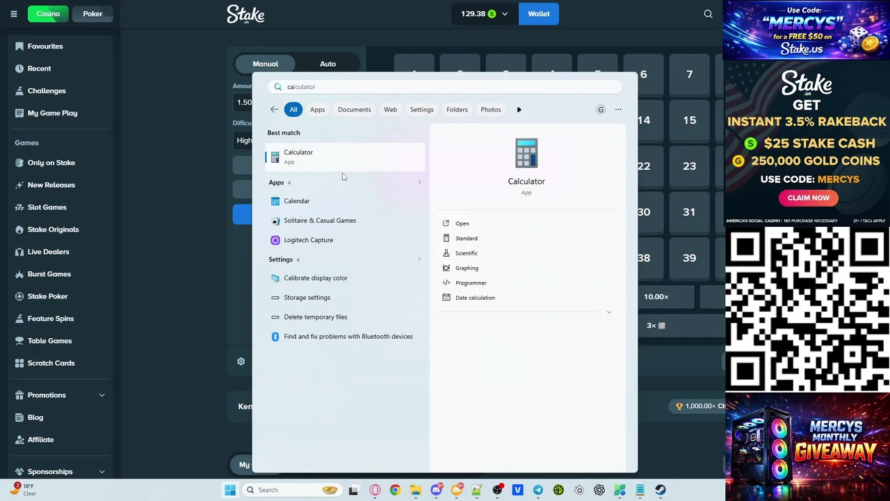Image resolution: width=890 pixels, height=501 pixels.
Task: Open Calendar app result
Action: point(345,201)
